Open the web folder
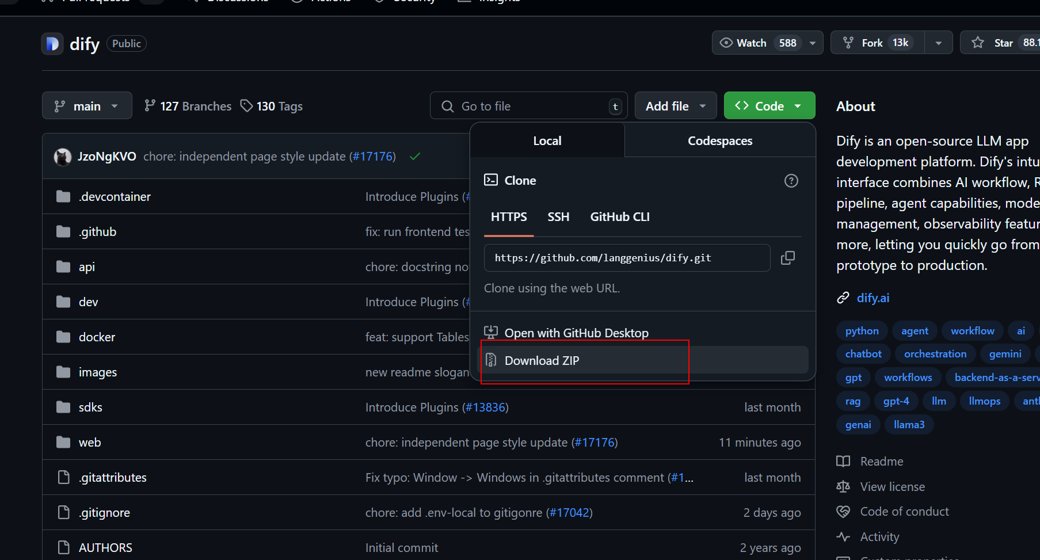 pos(90,443)
